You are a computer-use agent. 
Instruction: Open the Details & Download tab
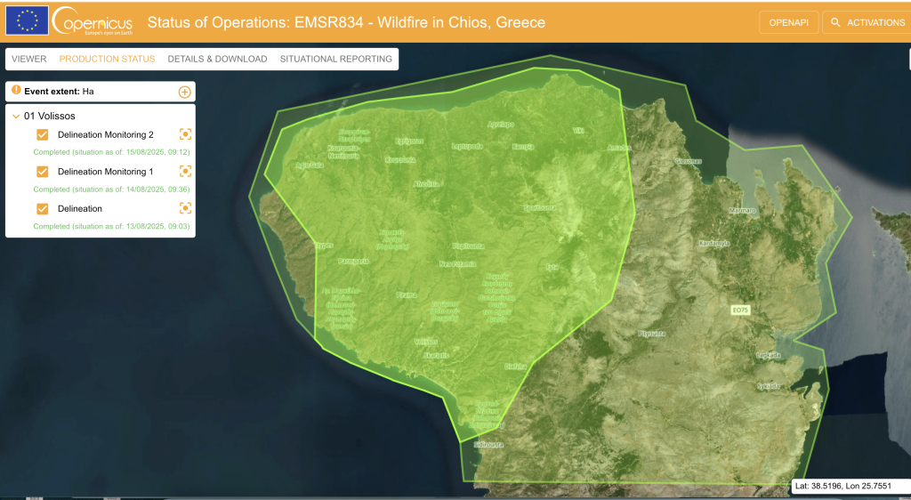coord(217,59)
